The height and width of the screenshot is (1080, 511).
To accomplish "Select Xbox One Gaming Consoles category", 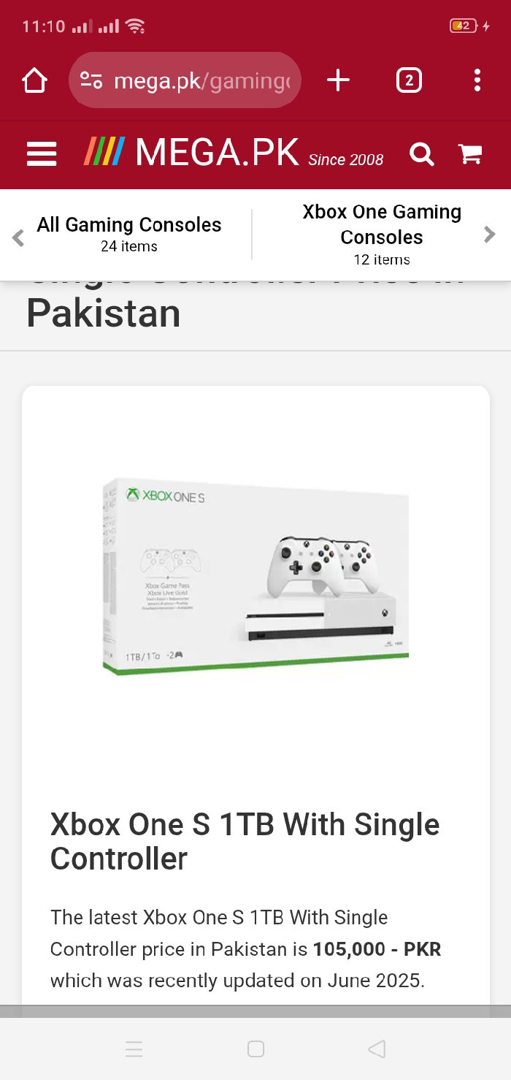I will [x=382, y=235].
